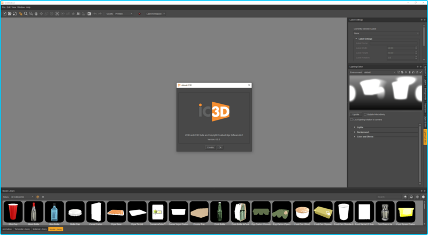Click the Update button in Lighting Editor

pos(356,115)
